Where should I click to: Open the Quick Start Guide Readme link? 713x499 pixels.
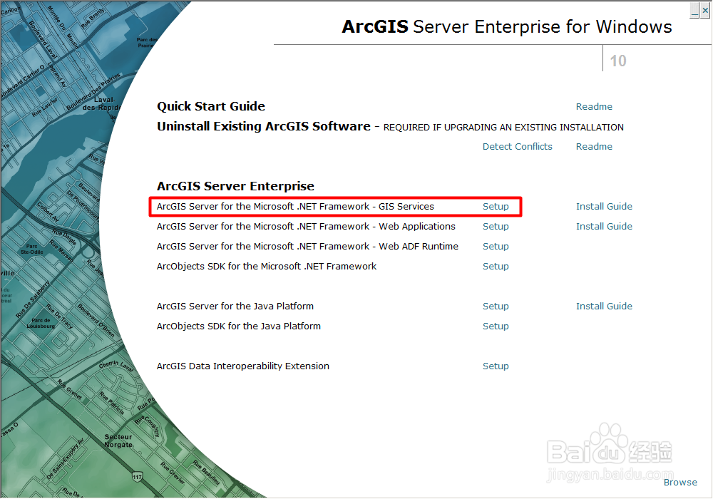coord(594,107)
